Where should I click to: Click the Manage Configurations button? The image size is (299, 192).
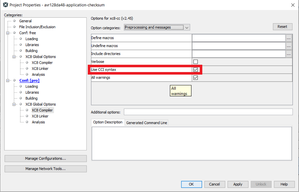click(x=45, y=158)
